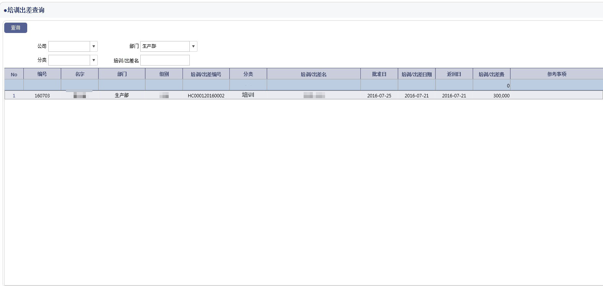Click the 批准日 column header
Viewport: 603px width, 286px height.
379,74
